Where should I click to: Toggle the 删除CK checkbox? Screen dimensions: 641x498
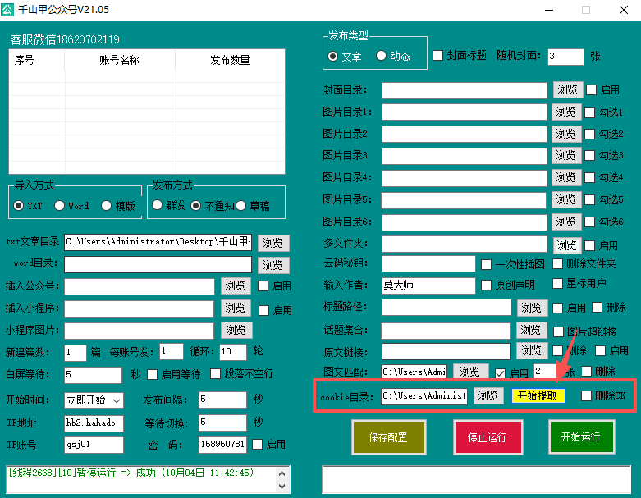coord(586,396)
